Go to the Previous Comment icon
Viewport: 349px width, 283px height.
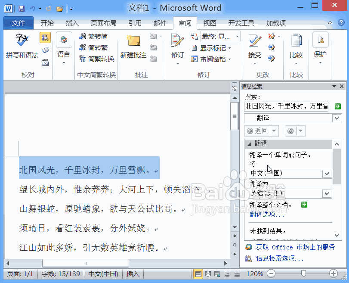pos(154,47)
